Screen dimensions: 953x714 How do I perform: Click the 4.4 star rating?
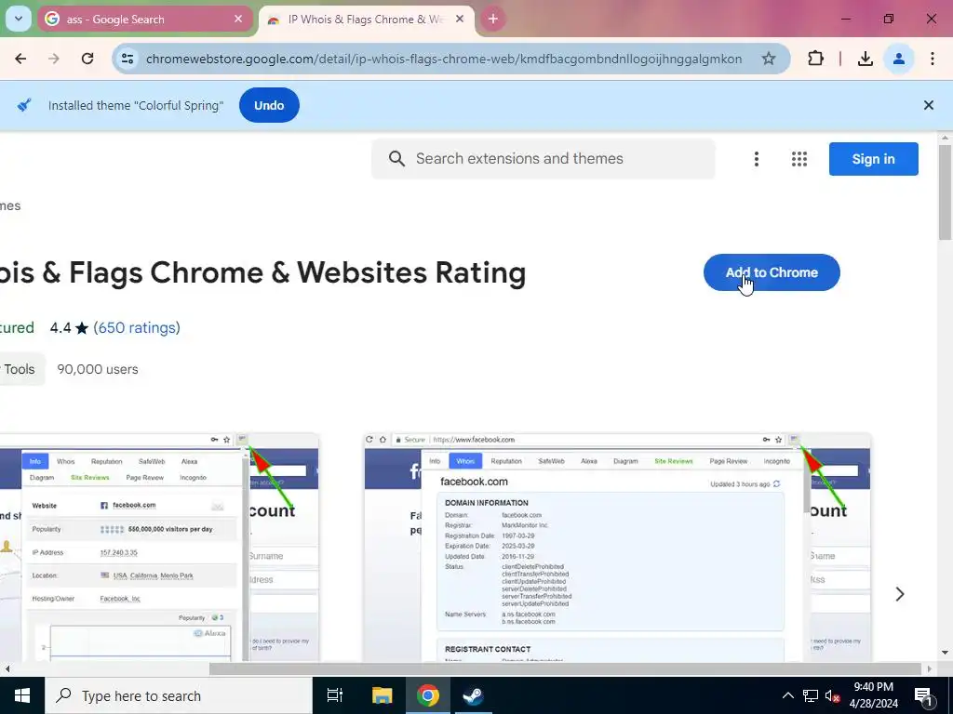pos(69,328)
